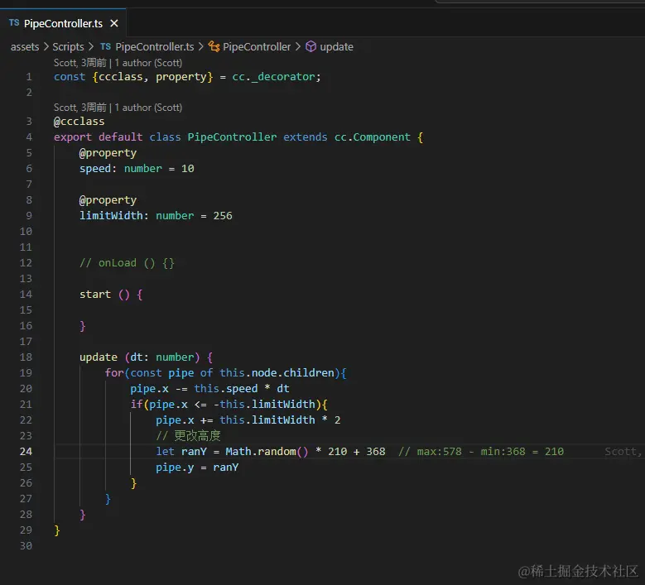
Task: Click the value 10 on line 6
Action: point(188,169)
